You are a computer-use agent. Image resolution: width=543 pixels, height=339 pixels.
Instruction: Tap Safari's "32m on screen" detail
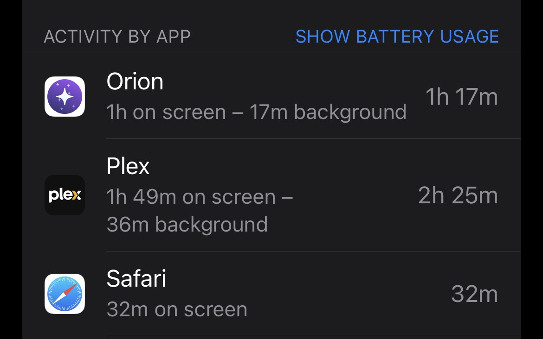tap(177, 309)
